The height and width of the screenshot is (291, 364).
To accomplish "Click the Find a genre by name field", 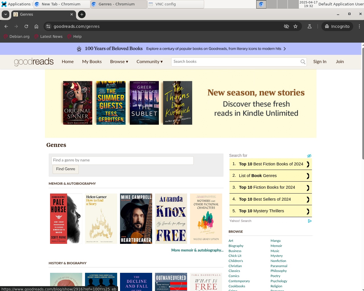I will tap(122, 160).
